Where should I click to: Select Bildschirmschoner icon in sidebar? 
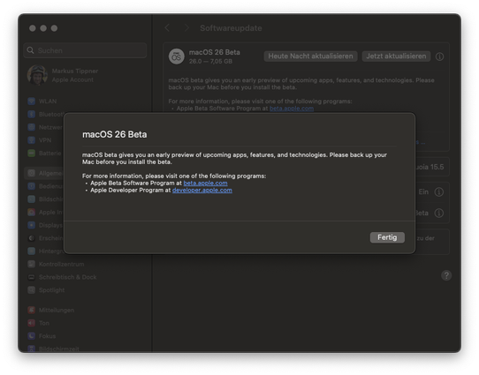coord(31,199)
